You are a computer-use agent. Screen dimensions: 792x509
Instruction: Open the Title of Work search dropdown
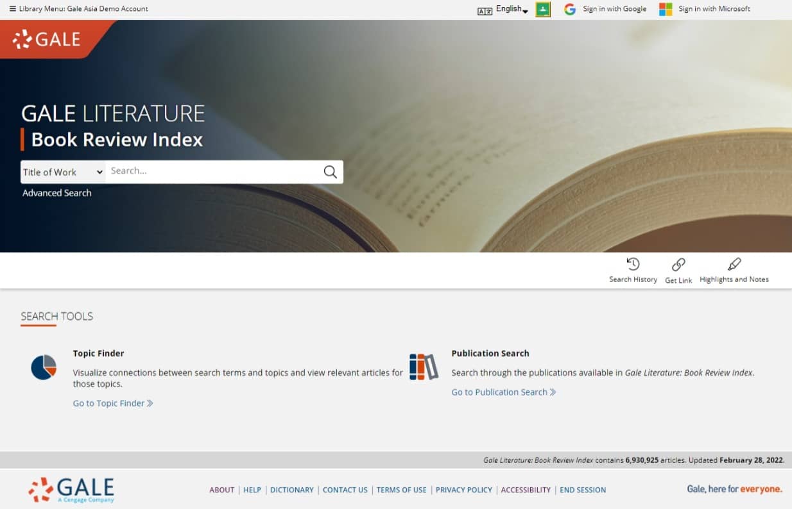click(63, 172)
